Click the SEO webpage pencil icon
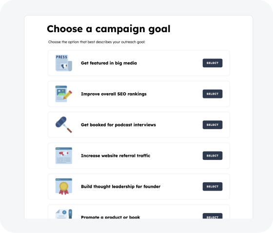The height and width of the screenshot is (233, 273). [64, 94]
